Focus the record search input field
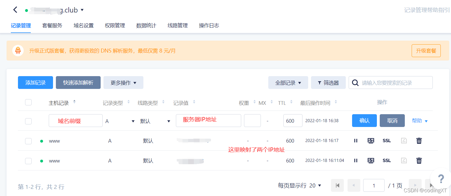 tap(395, 83)
